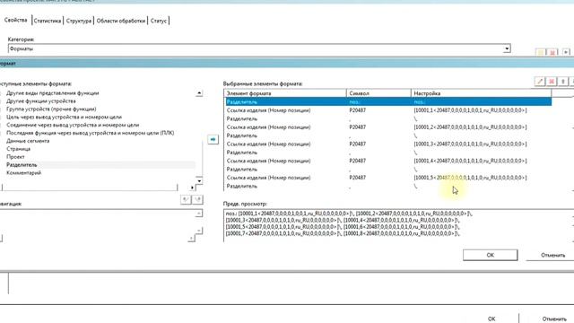The width and height of the screenshot is (574, 323).
Task: Open the Статистика tab
Action: point(48,21)
